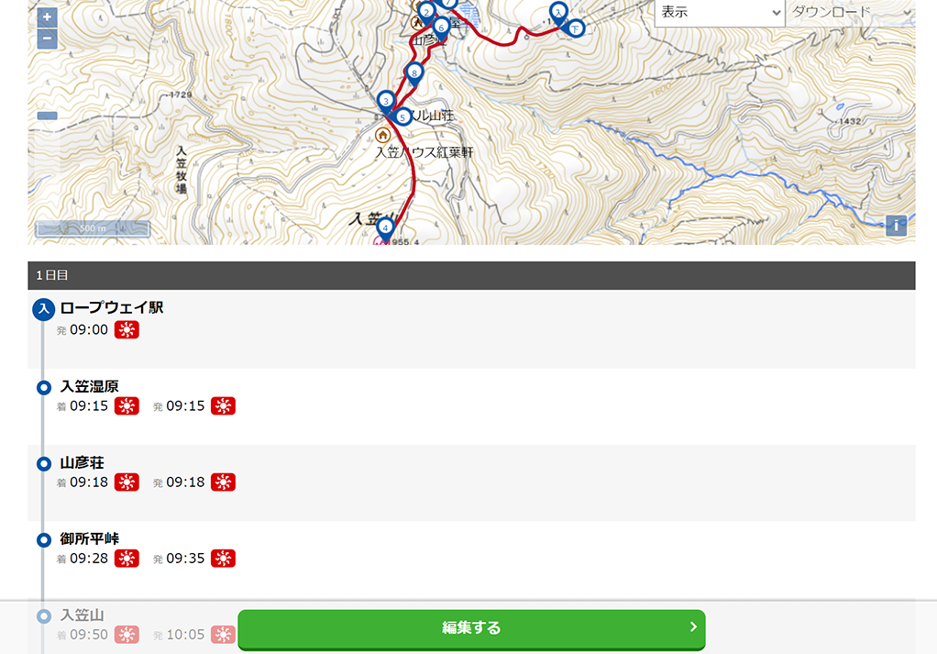Click the 1日目 day header bar
Viewport: 937px width, 654px height.
[471, 275]
